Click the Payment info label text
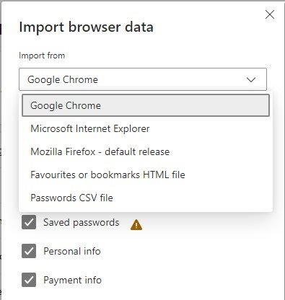The image size is (285, 300). (72, 281)
